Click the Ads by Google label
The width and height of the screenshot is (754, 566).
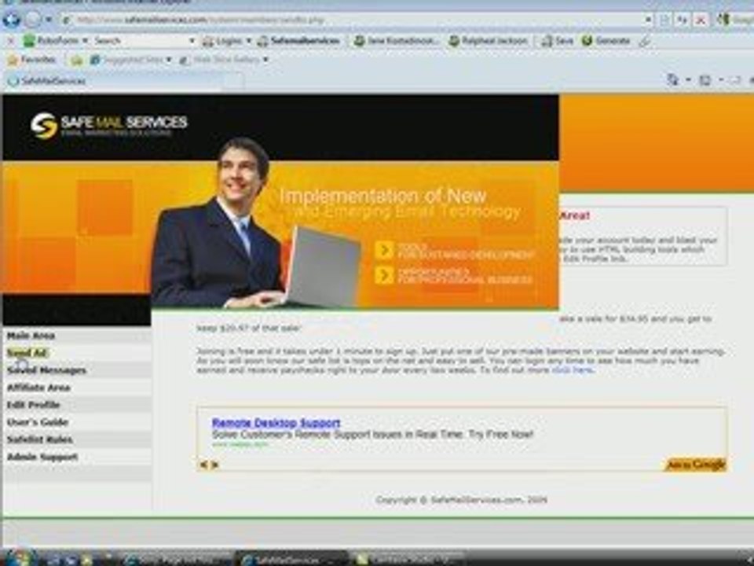tap(696, 465)
